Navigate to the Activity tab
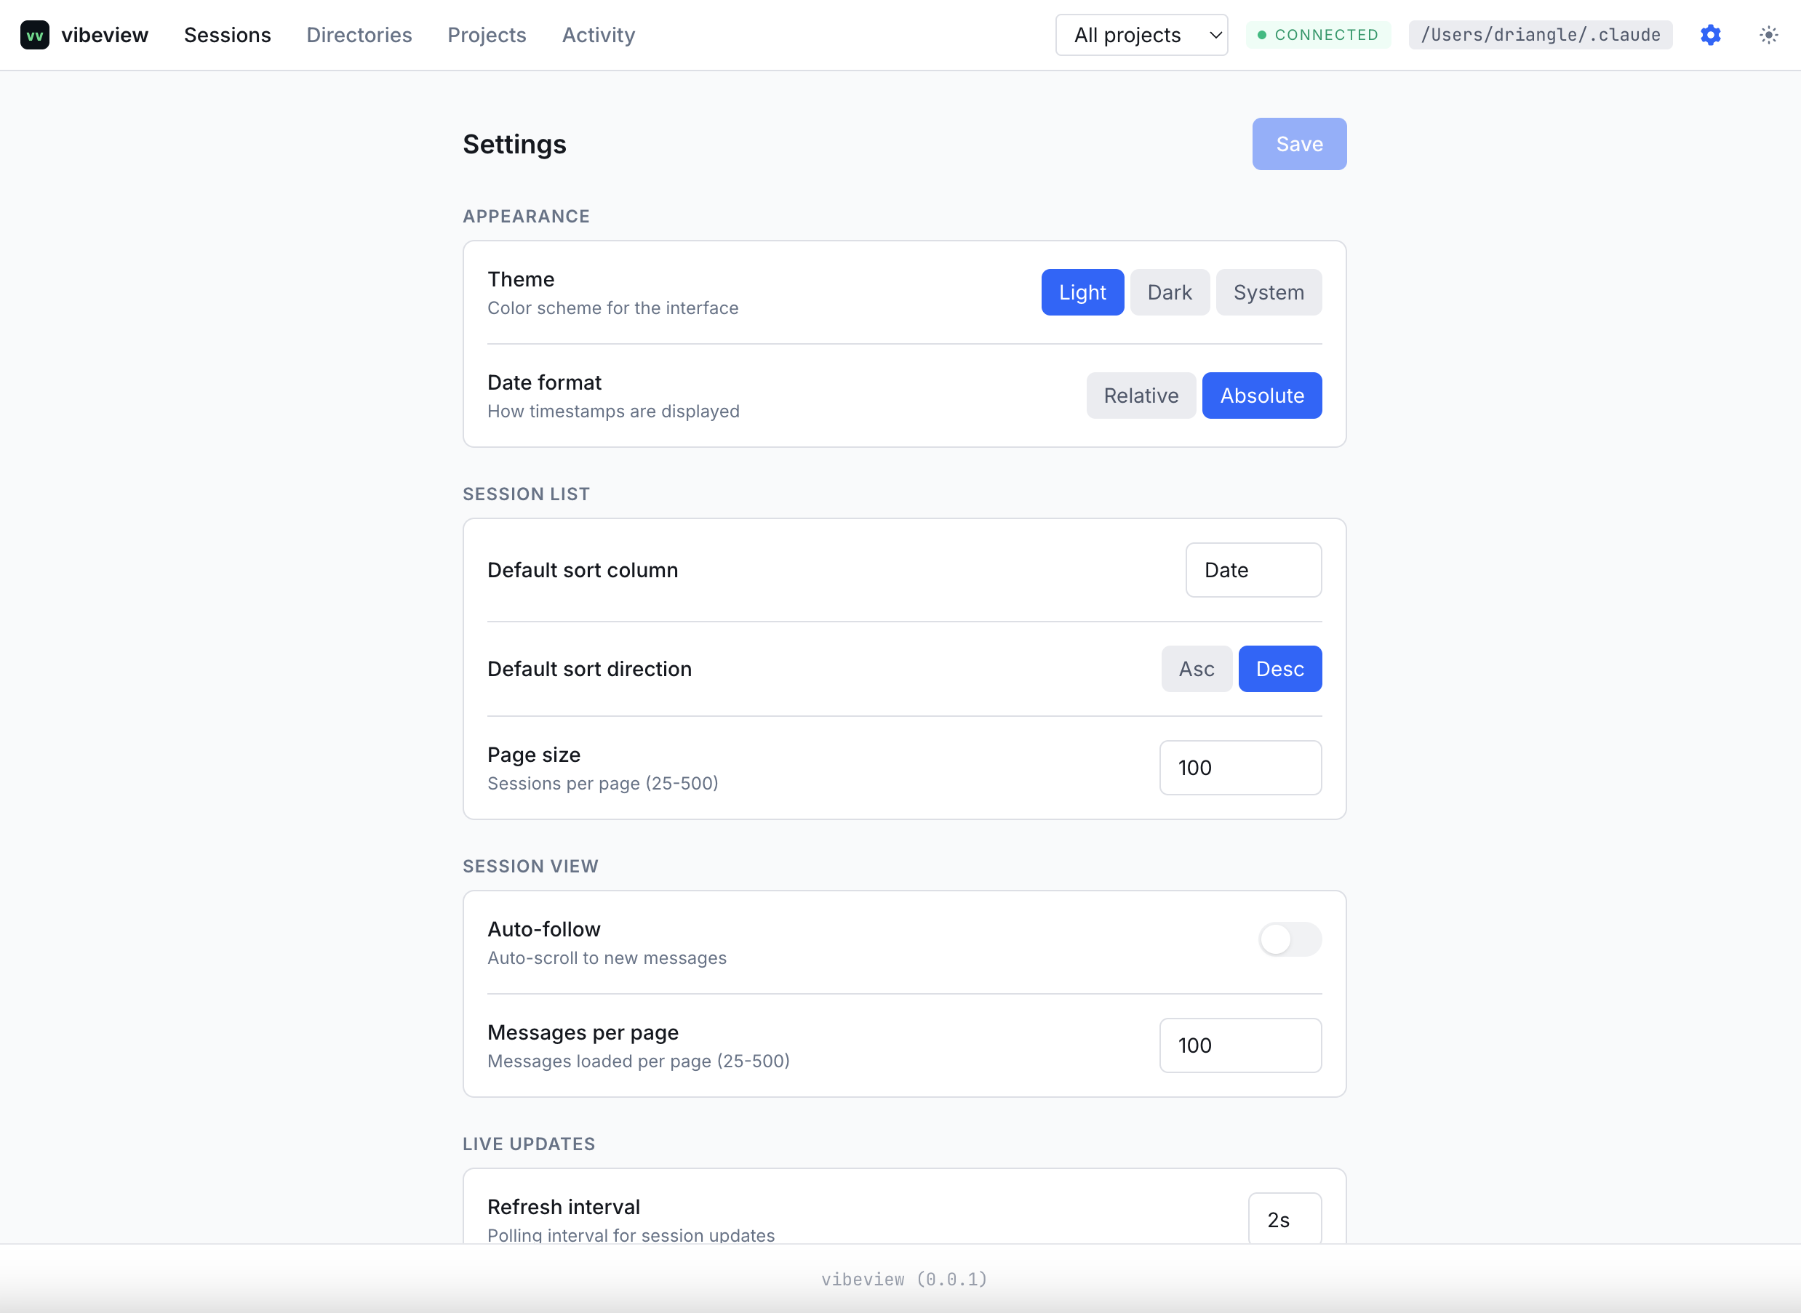 tap(598, 35)
